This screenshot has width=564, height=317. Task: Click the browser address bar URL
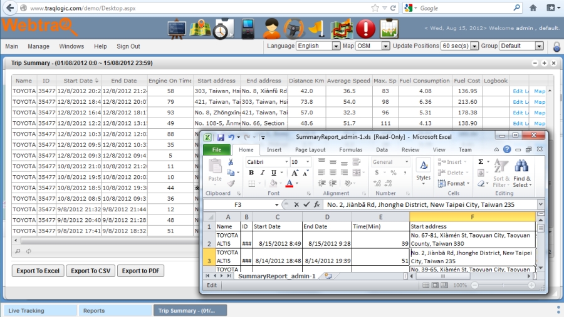[83, 8]
